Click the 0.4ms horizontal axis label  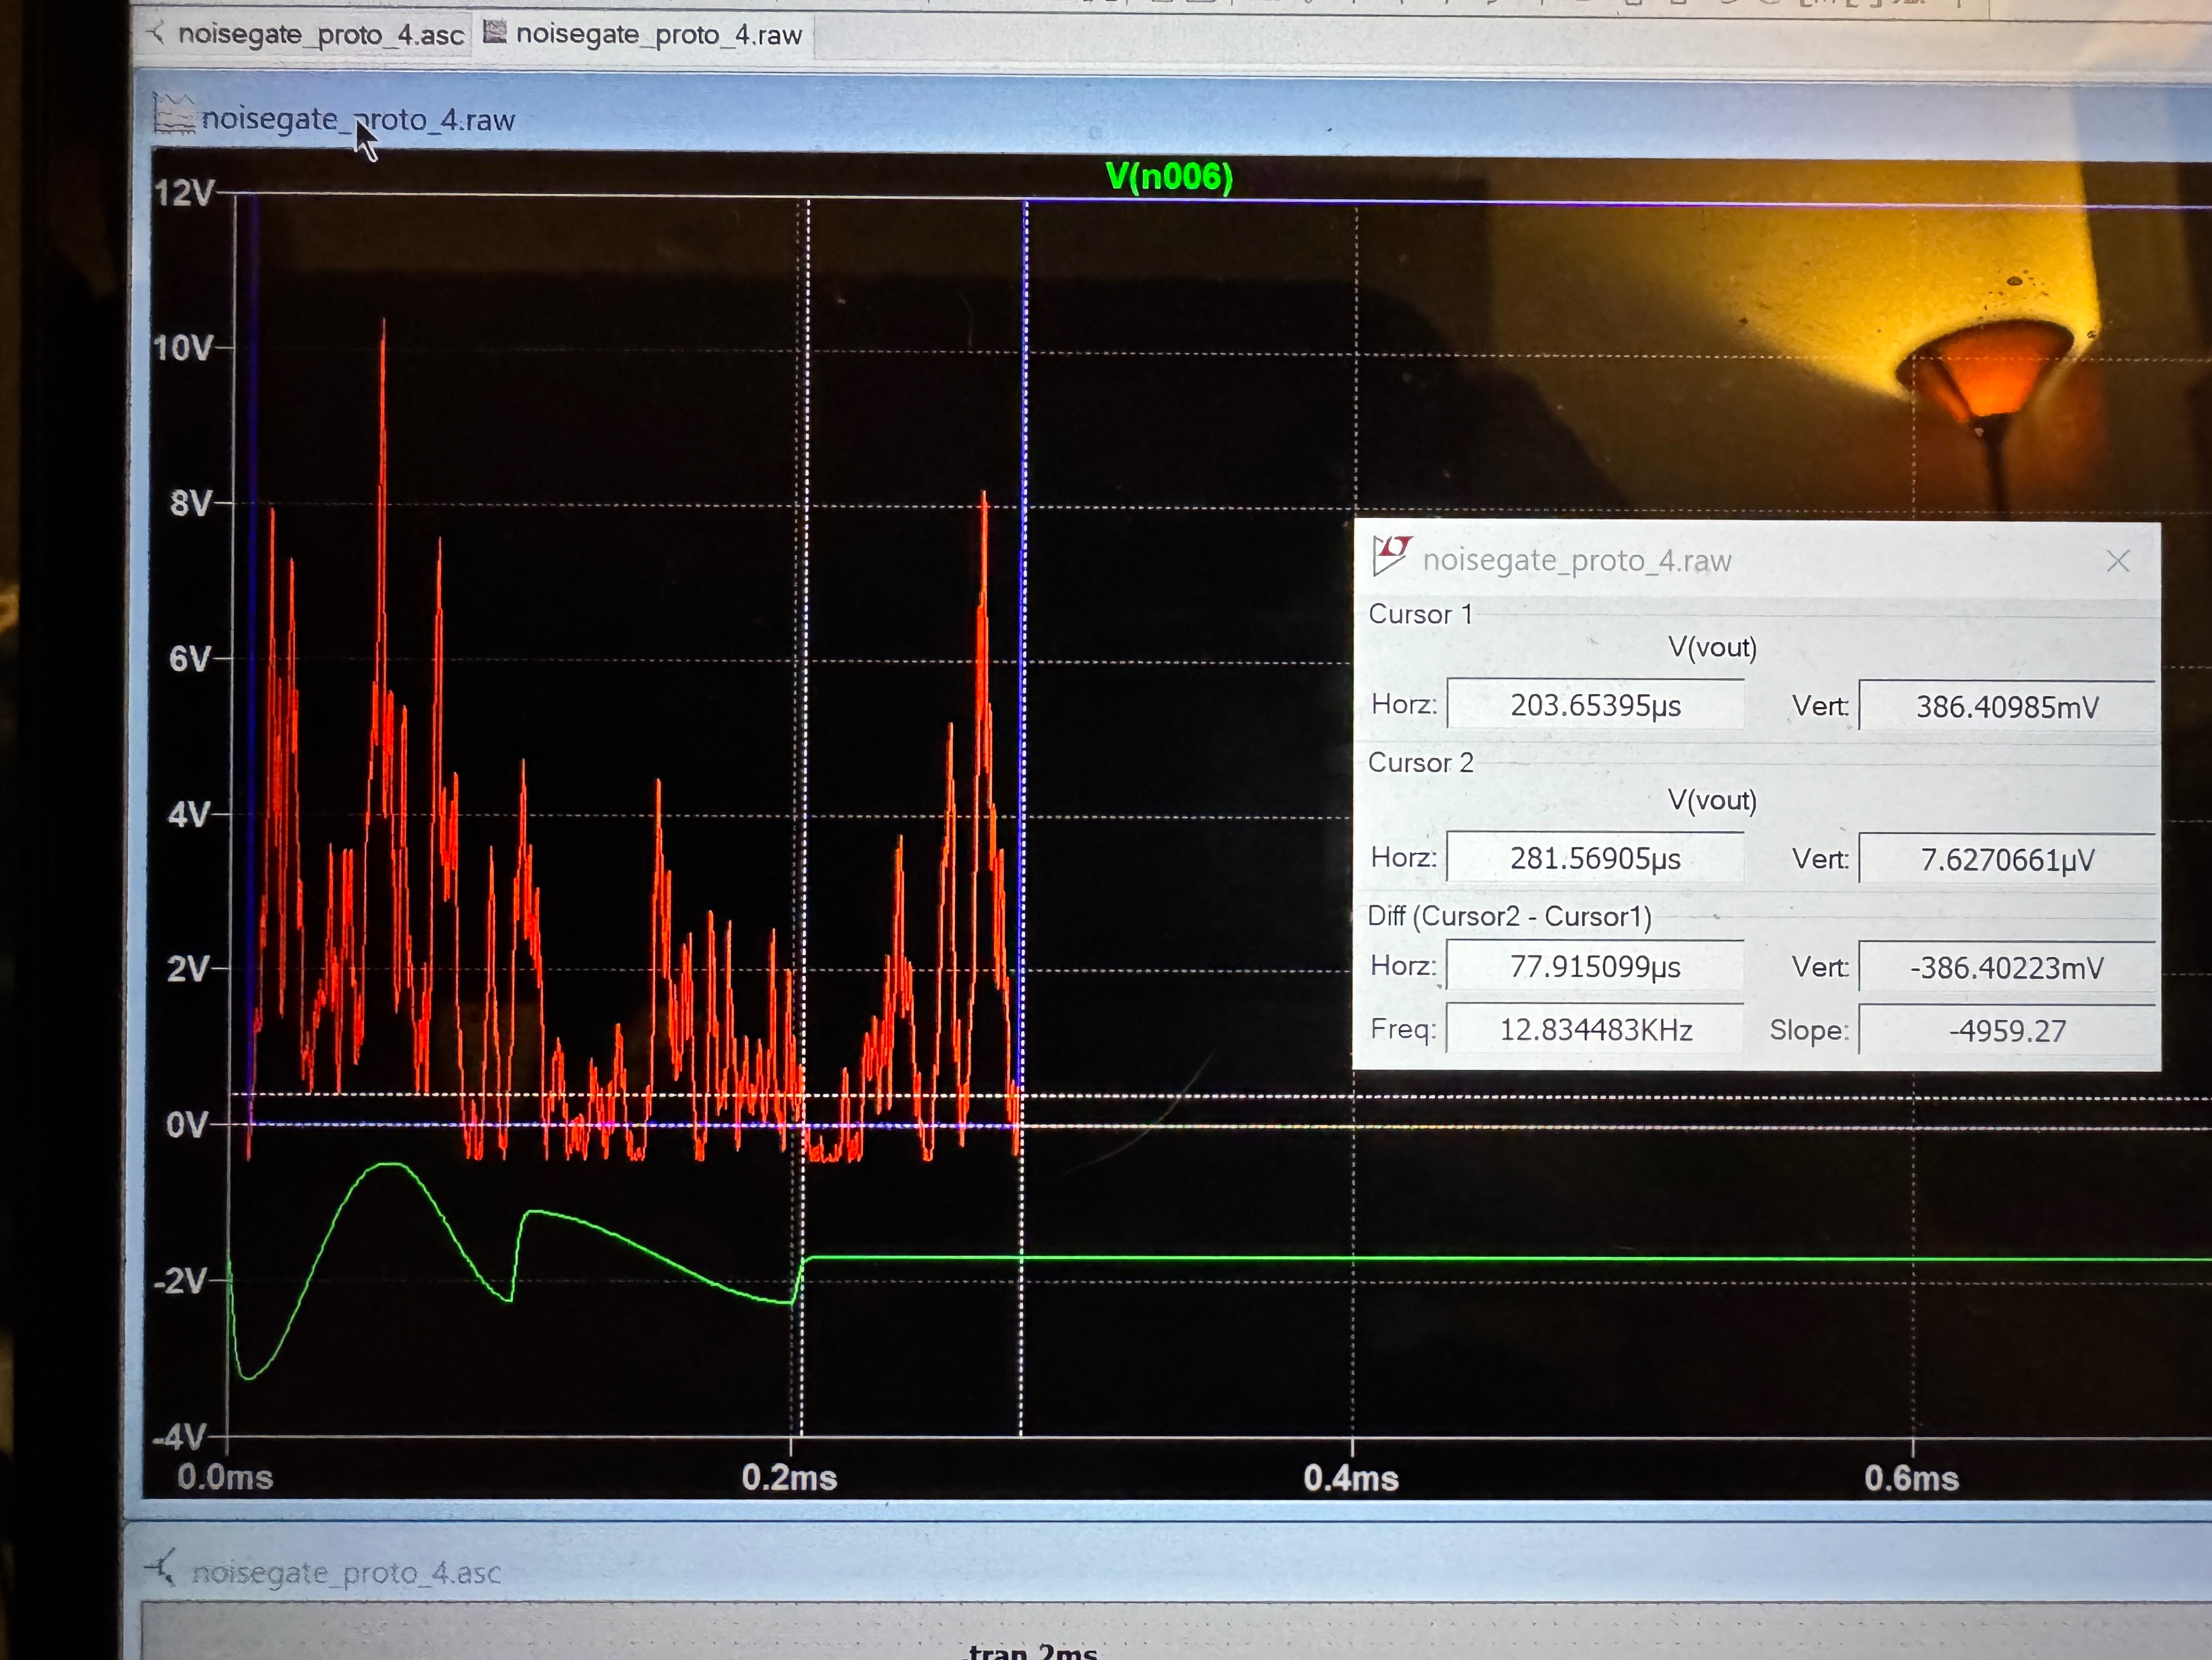tap(1351, 1478)
